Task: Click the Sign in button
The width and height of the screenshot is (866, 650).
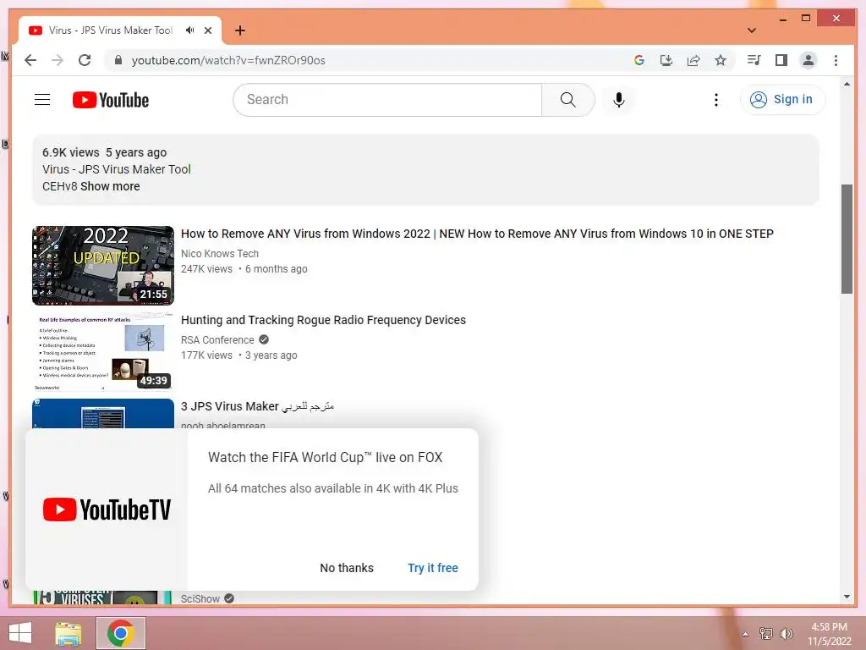Action: [x=782, y=100]
